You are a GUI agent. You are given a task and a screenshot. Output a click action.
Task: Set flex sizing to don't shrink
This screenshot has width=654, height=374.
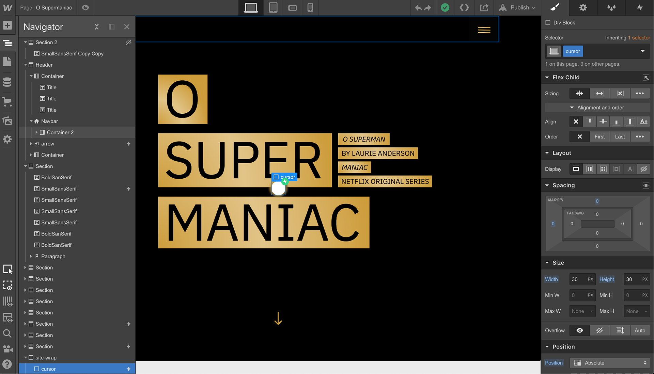620,93
